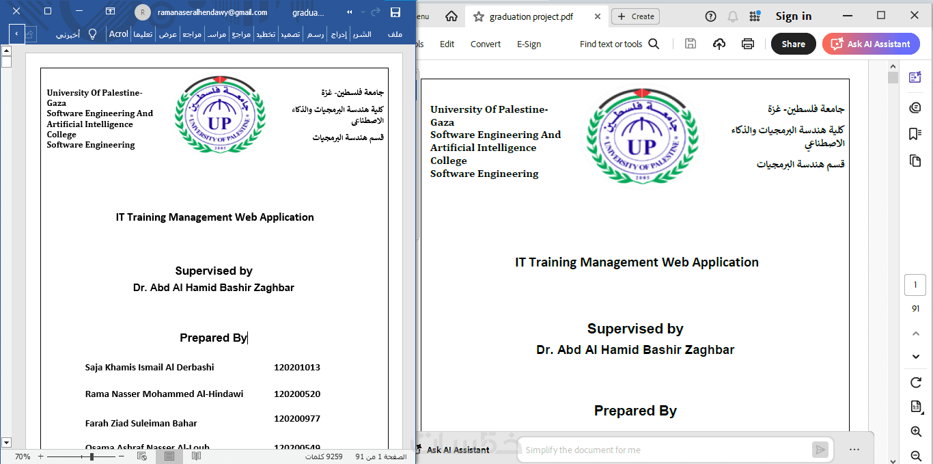Click the Print icon in Acrobat
Image resolution: width=933 pixels, height=464 pixels.
point(748,44)
